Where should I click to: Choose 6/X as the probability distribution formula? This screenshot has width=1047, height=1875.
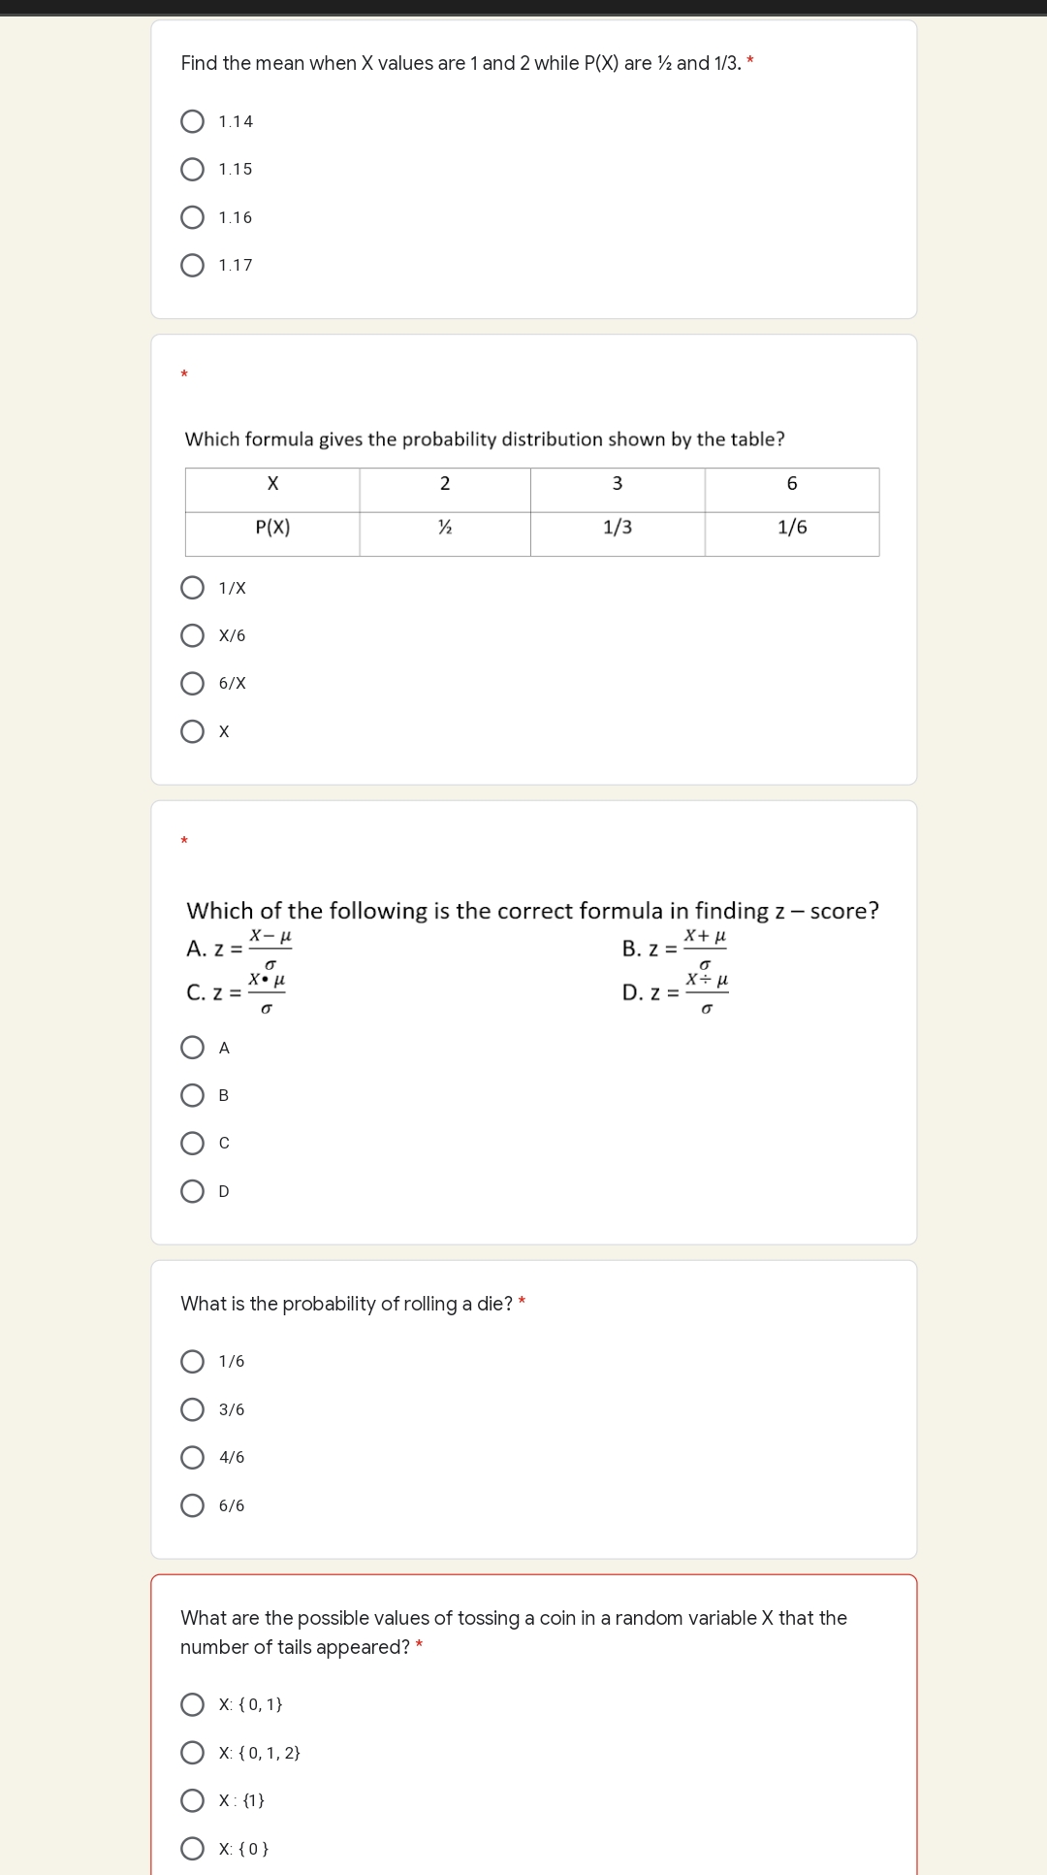click(192, 683)
